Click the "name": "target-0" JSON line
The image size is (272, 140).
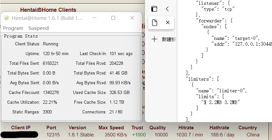[x=236, y=38]
